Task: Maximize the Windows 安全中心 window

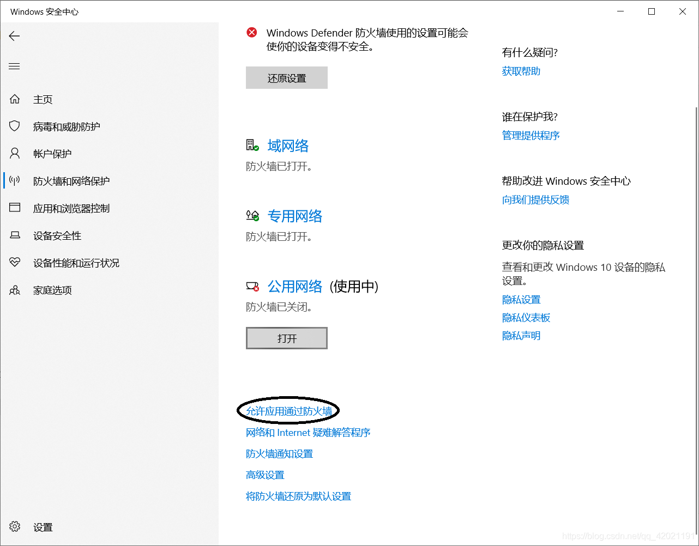Action: pyautogui.click(x=652, y=11)
